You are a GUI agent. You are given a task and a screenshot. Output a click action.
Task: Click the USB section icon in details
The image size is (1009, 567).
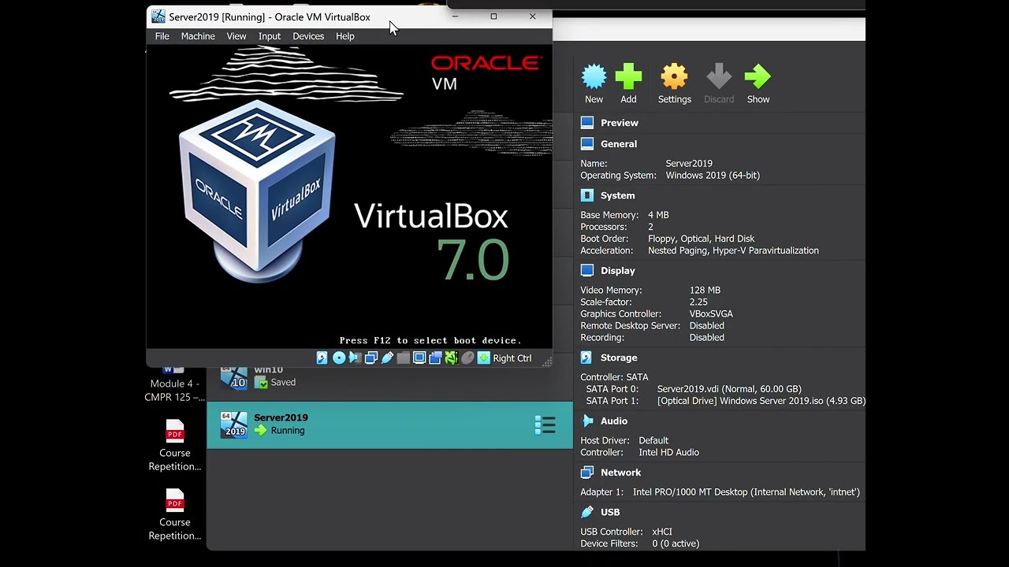[587, 512]
